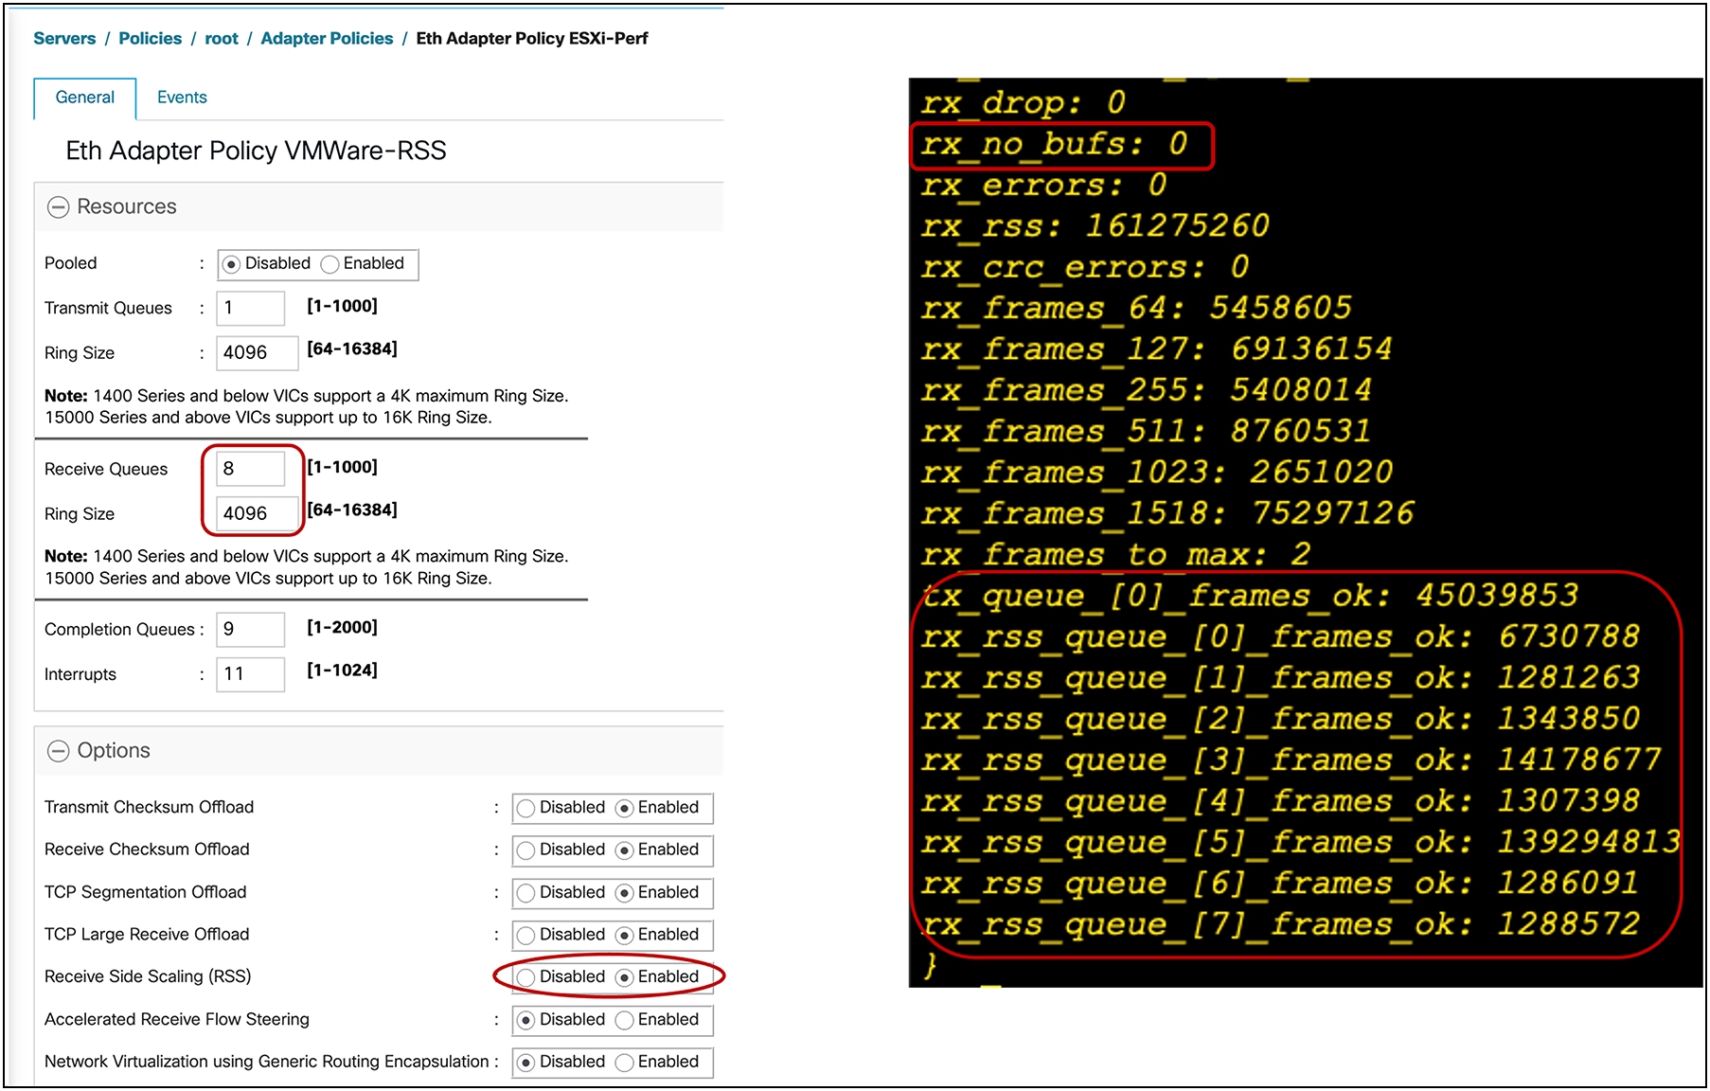
Task: Enable Network Virtualization using GRE
Action: tap(624, 1063)
